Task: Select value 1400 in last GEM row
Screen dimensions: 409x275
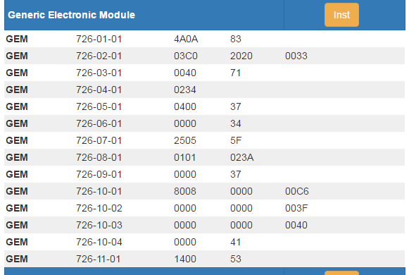Action: pos(185,259)
